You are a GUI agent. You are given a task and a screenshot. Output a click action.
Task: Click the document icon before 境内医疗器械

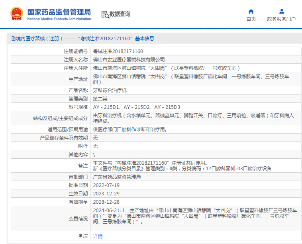14,39
